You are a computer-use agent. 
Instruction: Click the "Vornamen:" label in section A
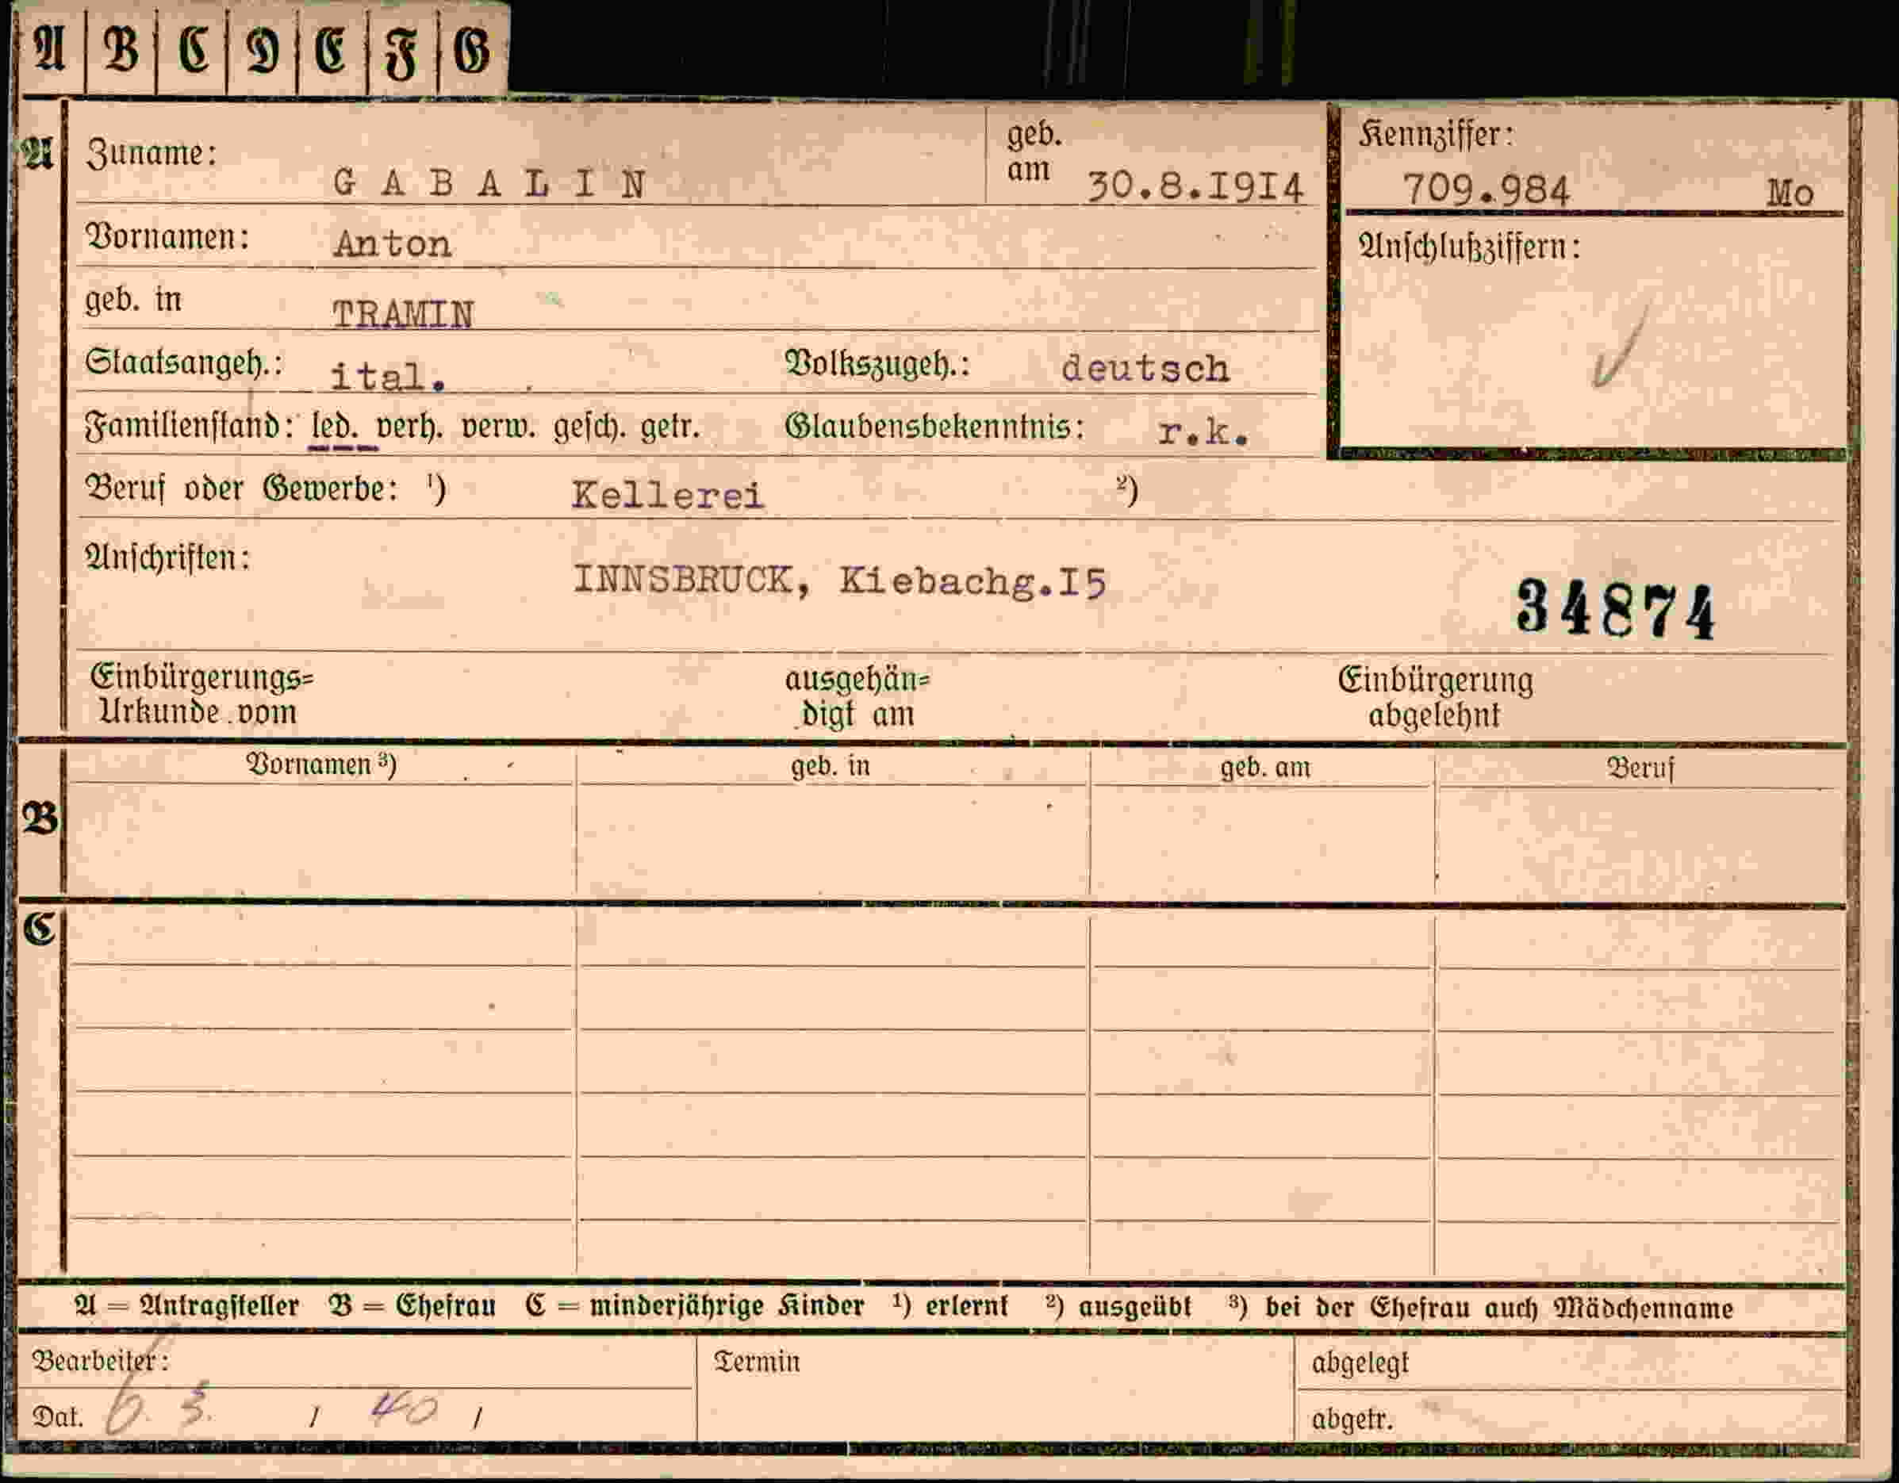[167, 236]
